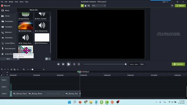Jump to the previous clip
The image size is (187, 105).
(74, 64)
